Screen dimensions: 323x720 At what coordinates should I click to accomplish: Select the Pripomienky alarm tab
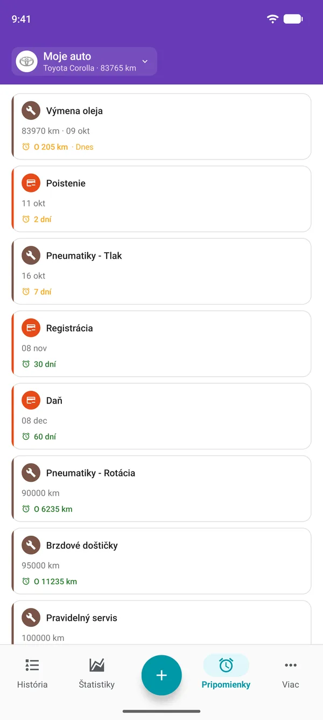(x=226, y=673)
